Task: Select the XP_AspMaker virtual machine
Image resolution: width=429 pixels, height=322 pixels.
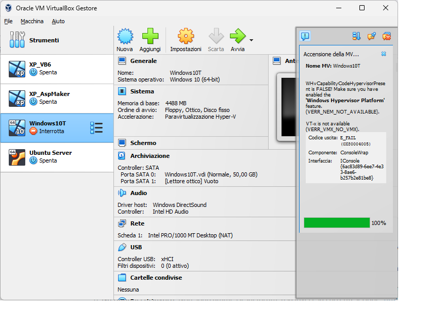Action: click(x=57, y=99)
